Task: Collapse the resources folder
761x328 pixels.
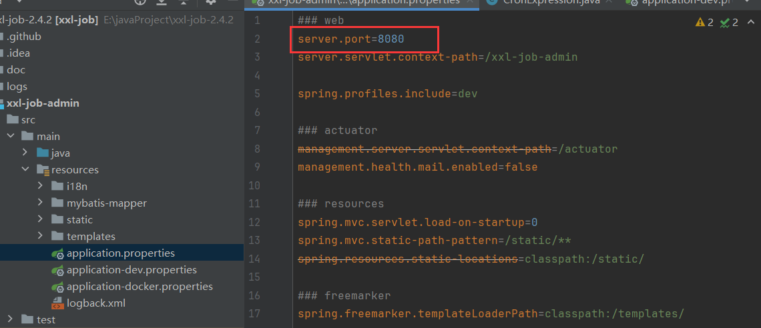Action: [25, 170]
